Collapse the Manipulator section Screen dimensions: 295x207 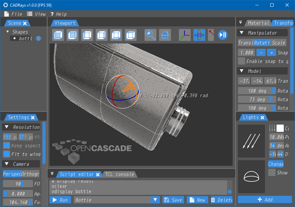click(x=242, y=33)
